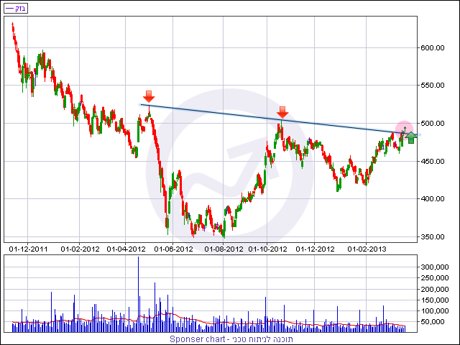Click the pink circle highlight on the trendline
This screenshot has height=345, width=460.
(404, 129)
